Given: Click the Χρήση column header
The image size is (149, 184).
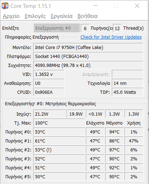Looking at the screenshot, I should 134,123.
